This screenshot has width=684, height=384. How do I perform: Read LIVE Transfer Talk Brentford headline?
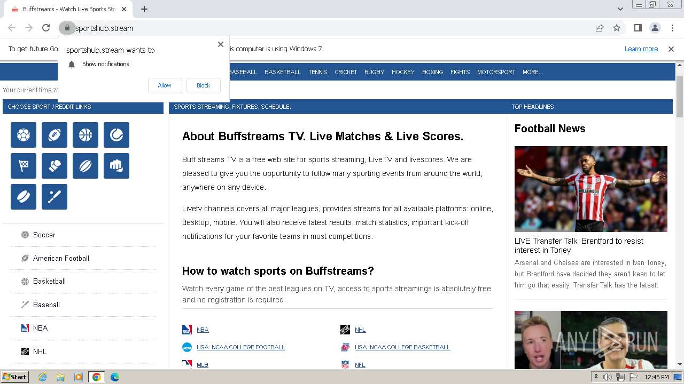pyautogui.click(x=579, y=245)
